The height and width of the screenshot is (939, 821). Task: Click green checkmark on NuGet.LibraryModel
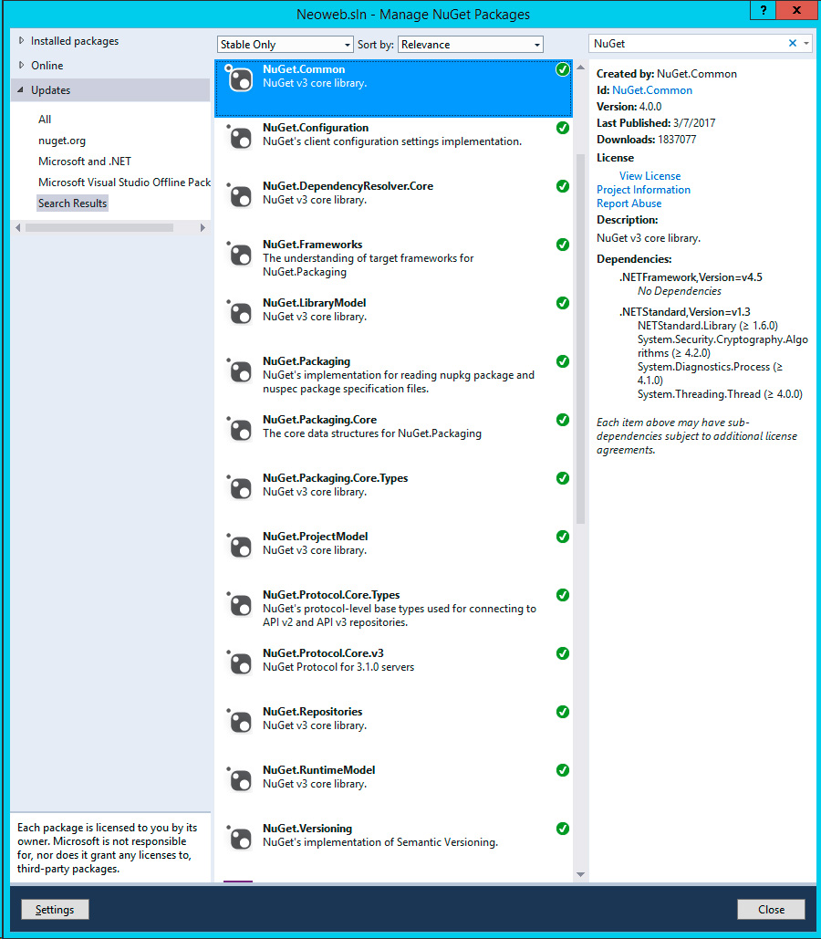coord(563,303)
